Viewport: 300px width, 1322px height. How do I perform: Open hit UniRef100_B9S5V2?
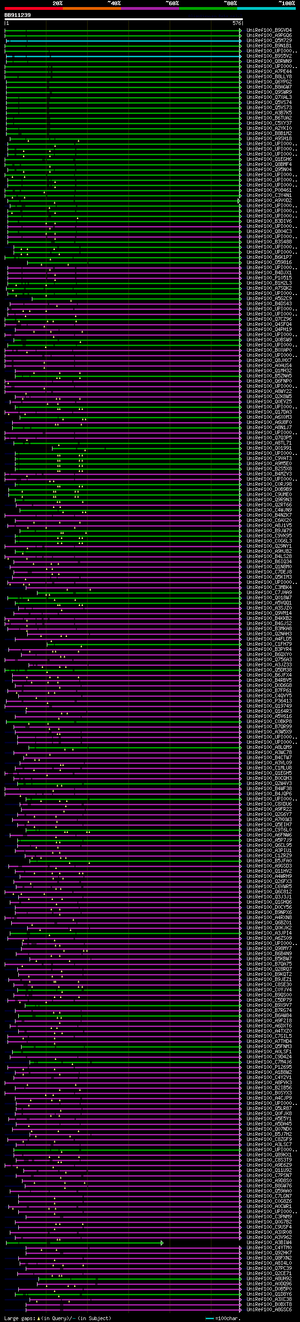coord(269,56)
